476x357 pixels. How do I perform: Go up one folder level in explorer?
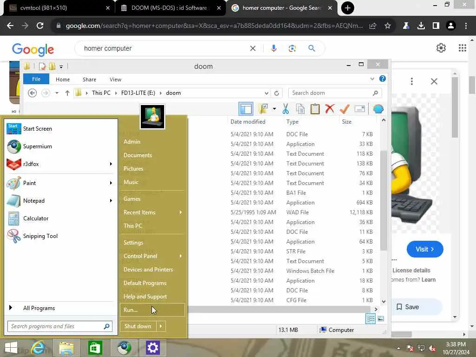[x=67, y=93]
